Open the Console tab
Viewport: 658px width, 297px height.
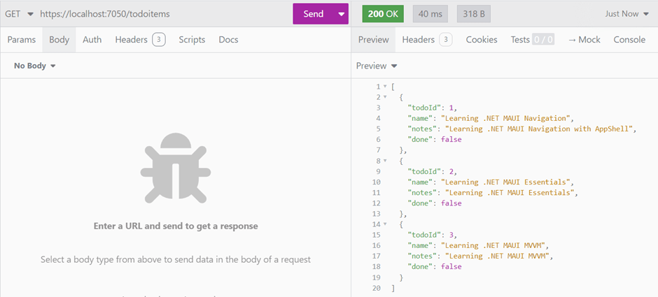[629, 40]
